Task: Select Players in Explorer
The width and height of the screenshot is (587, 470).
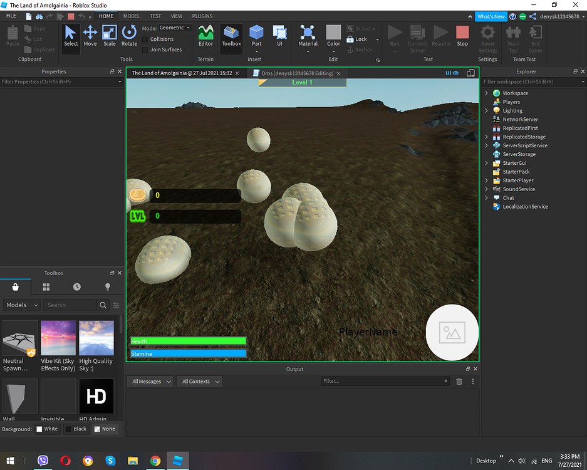Action: click(511, 102)
